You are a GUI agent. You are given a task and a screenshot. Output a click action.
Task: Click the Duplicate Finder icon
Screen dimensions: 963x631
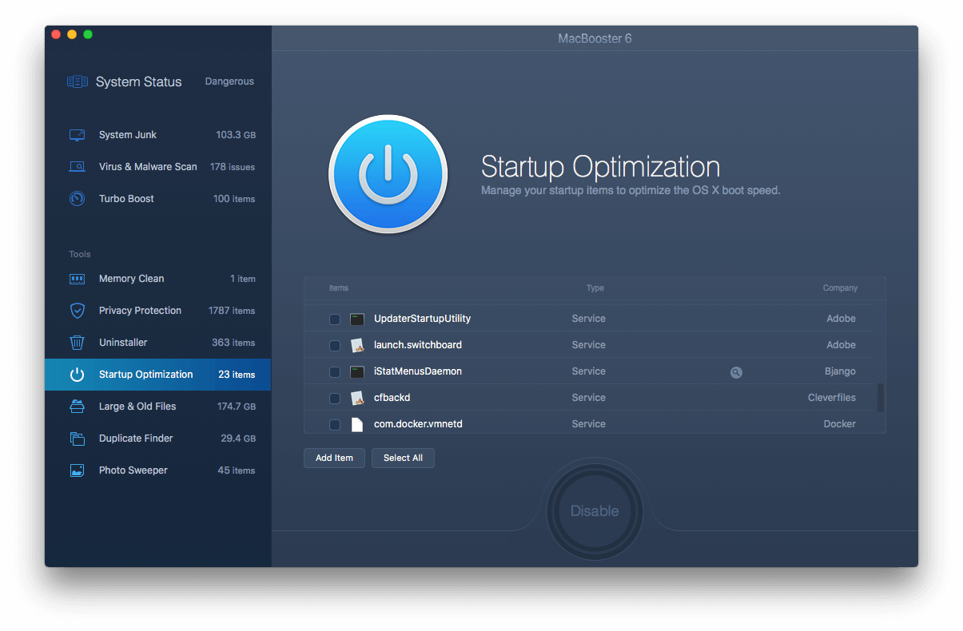pyautogui.click(x=77, y=438)
